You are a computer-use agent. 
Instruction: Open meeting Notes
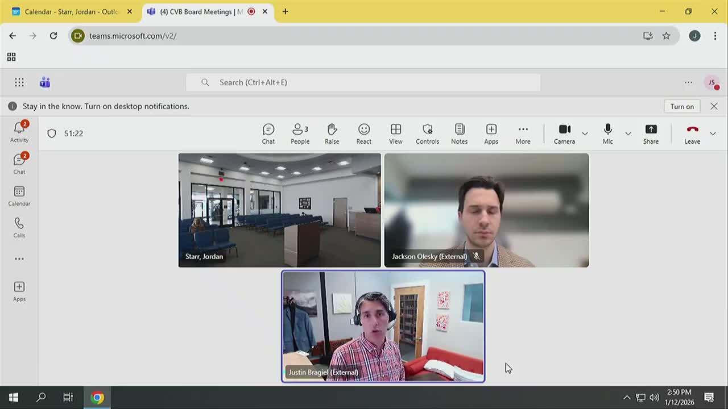[x=459, y=134]
